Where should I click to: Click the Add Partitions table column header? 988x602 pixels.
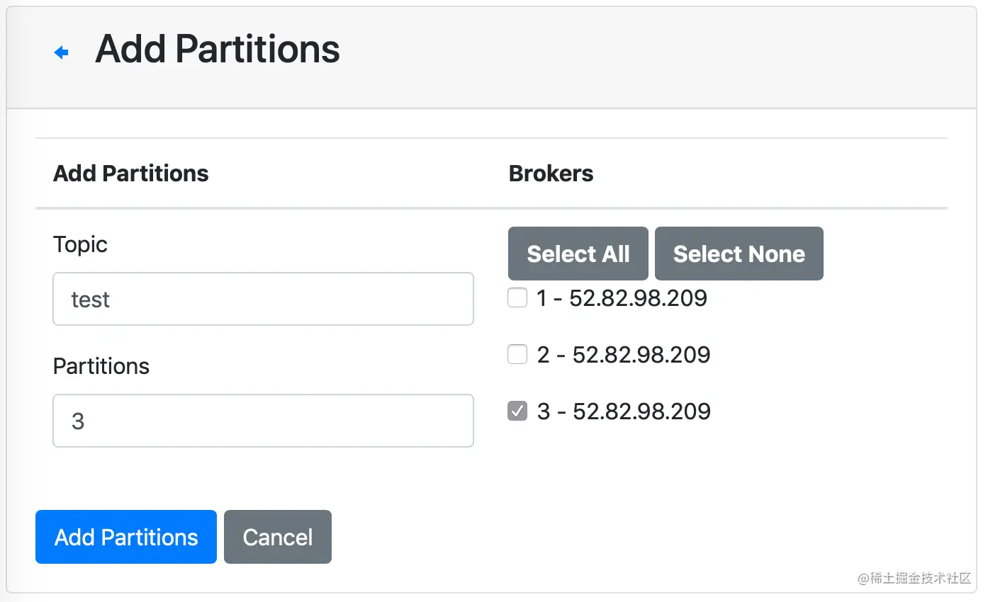click(x=131, y=174)
